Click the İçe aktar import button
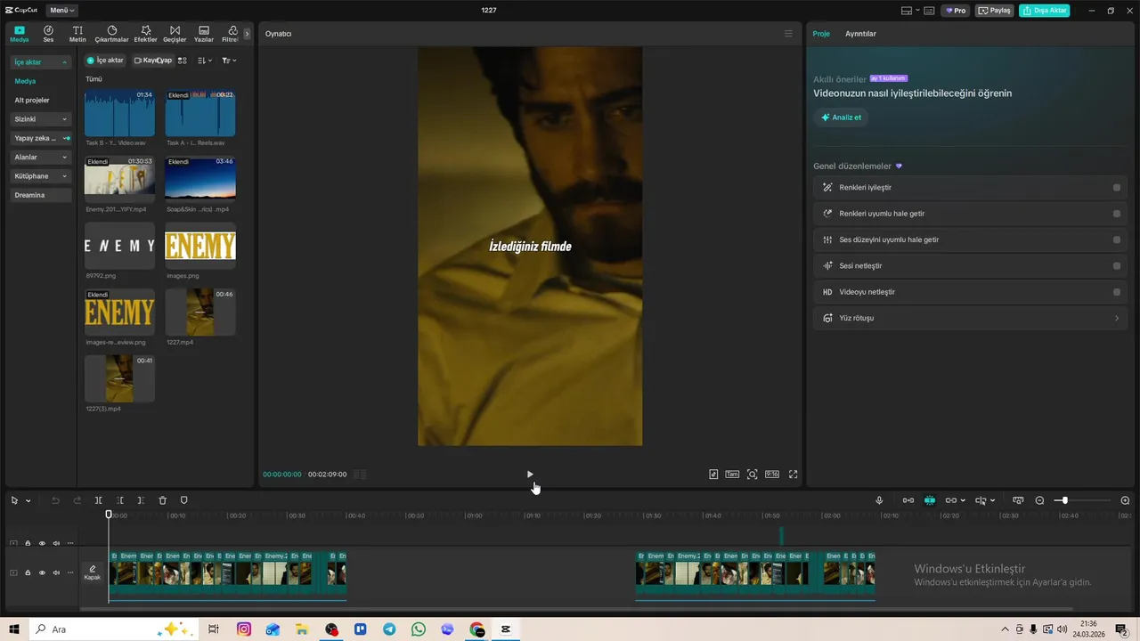 pos(105,61)
